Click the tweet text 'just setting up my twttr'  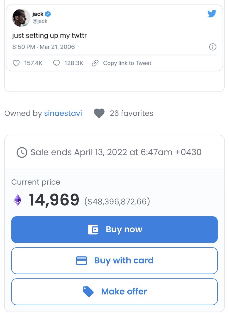49,35
